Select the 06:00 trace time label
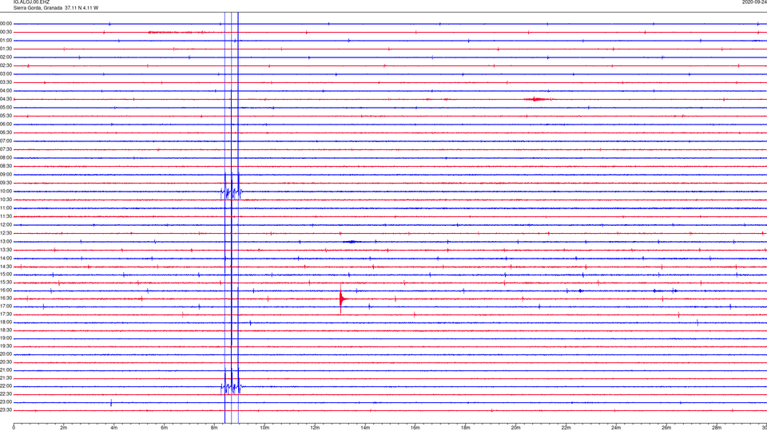Viewport: 767px width, 431px height. click(x=6, y=125)
